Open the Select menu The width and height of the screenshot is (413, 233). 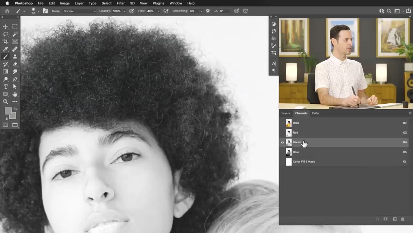(x=107, y=3)
